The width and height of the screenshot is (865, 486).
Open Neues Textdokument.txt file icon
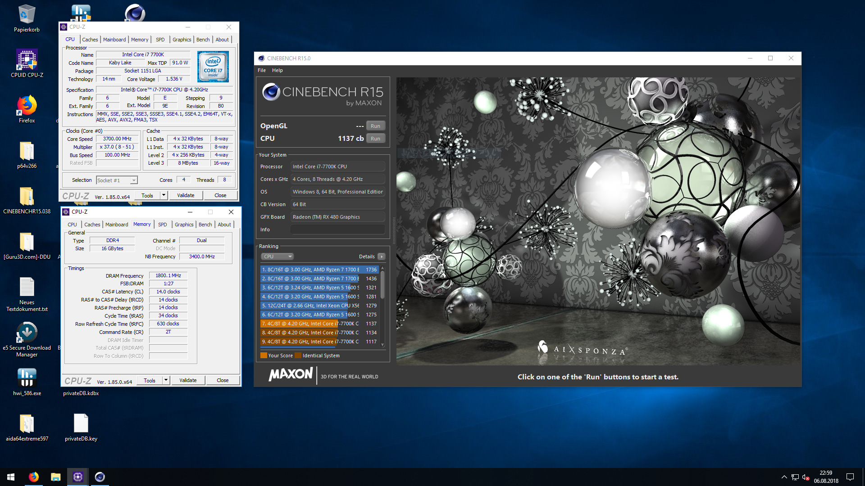[27, 294]
